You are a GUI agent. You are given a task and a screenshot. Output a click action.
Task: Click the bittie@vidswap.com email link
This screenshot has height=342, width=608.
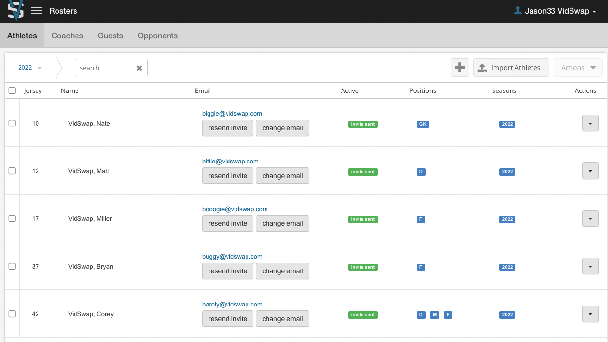230,162
